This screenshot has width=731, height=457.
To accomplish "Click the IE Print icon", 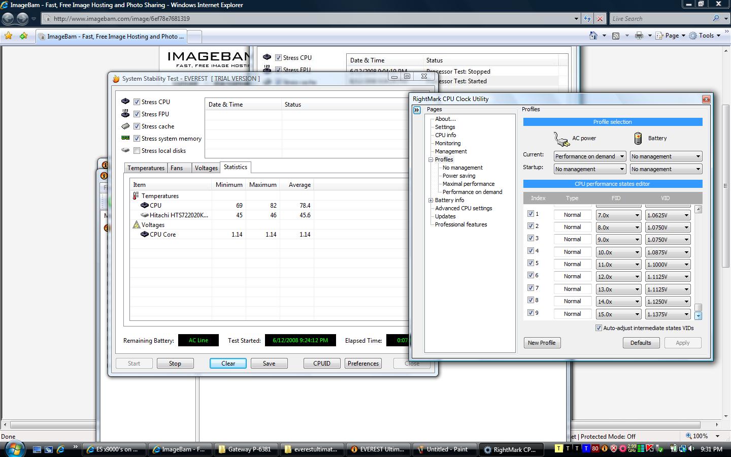I will point(639,36).
